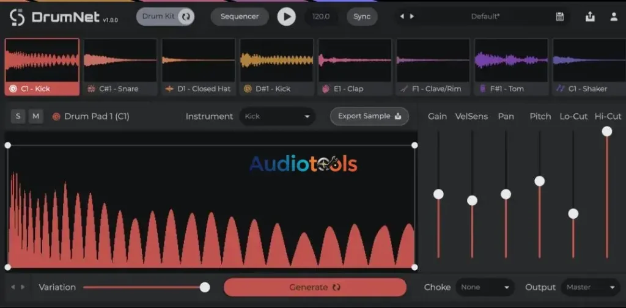The height and width of the screenshot is (308, 626).
Task: Select the C1 - Kick pad waveform
Action: (x=42, y=61)
